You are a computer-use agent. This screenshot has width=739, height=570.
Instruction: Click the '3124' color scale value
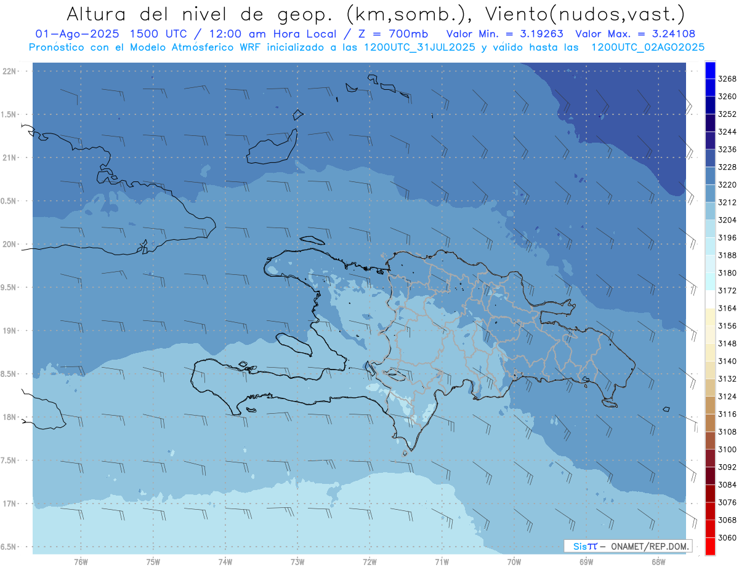click(x=727, y=397)
